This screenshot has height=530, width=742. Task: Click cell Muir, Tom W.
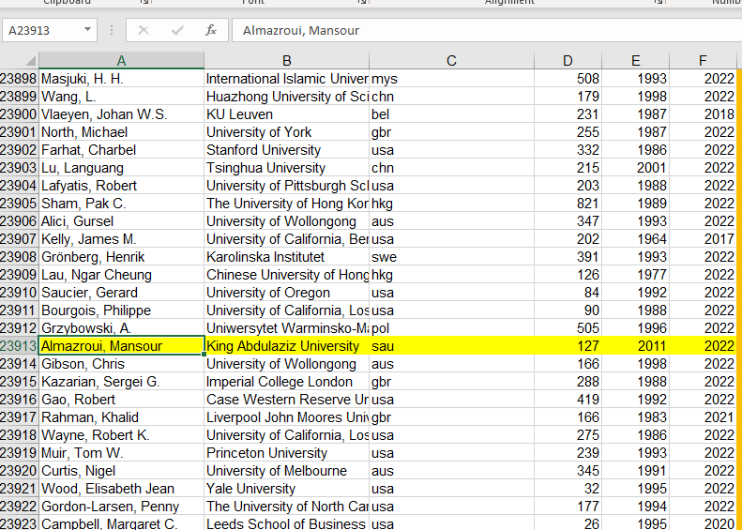pyautogui.click(x=121, y=453)
